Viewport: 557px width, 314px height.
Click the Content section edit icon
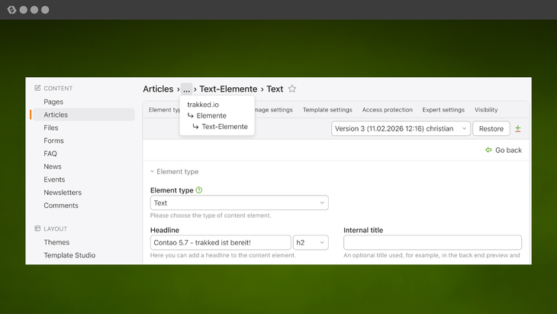click(x=38, y=89)
